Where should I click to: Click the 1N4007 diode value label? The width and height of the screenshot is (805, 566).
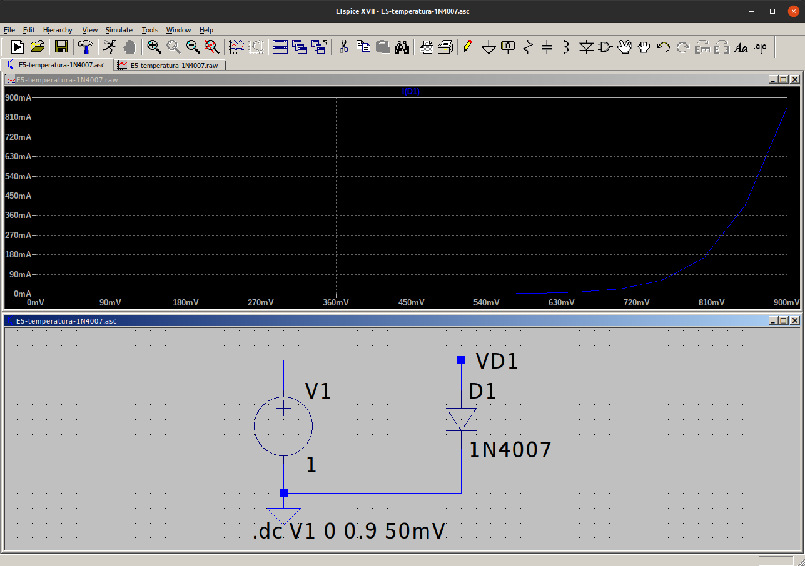point(510,450)
